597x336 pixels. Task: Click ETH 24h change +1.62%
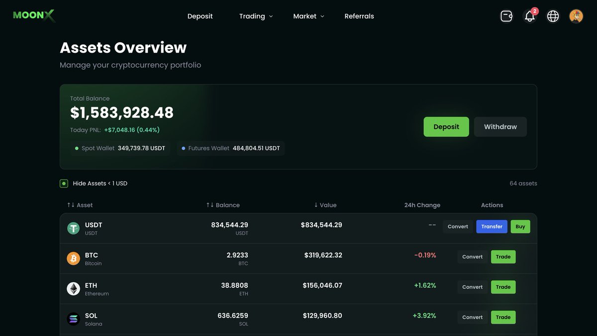tap(425, 285)
